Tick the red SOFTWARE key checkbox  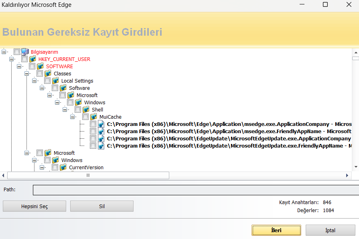32,66
